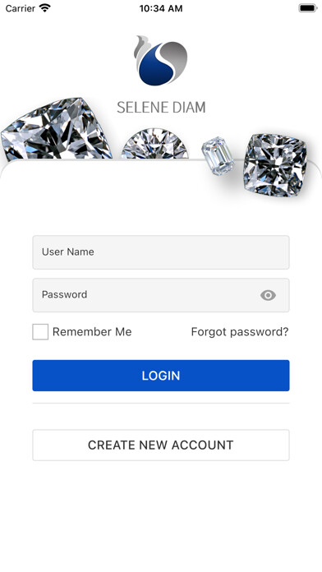
Task: Open the Forgot password? link
Action: coord(240,331)
